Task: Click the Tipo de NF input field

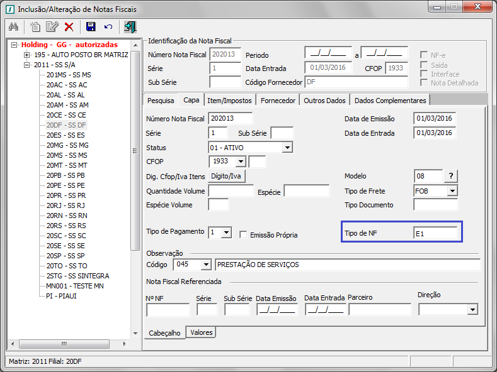Action: (435, 233)
